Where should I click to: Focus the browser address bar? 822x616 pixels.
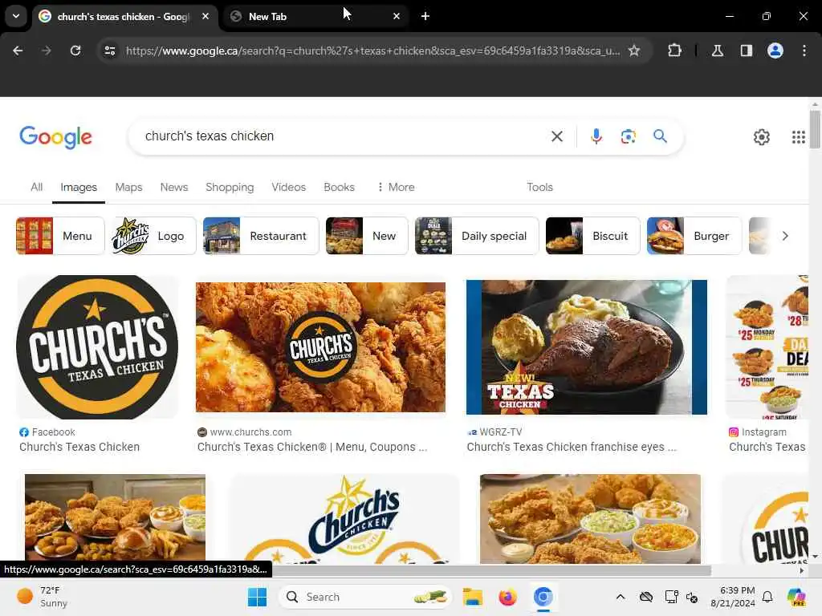pyautogui.click(x=372, y=51)
